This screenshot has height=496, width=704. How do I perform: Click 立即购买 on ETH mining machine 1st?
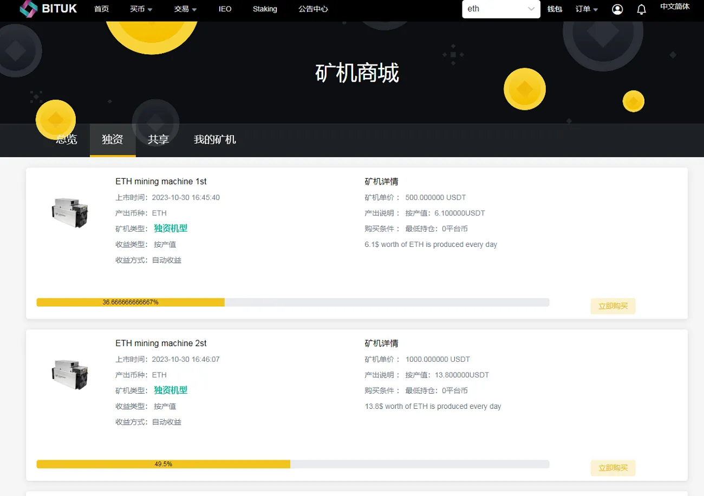pyautogui.click(x=612, y=306)
